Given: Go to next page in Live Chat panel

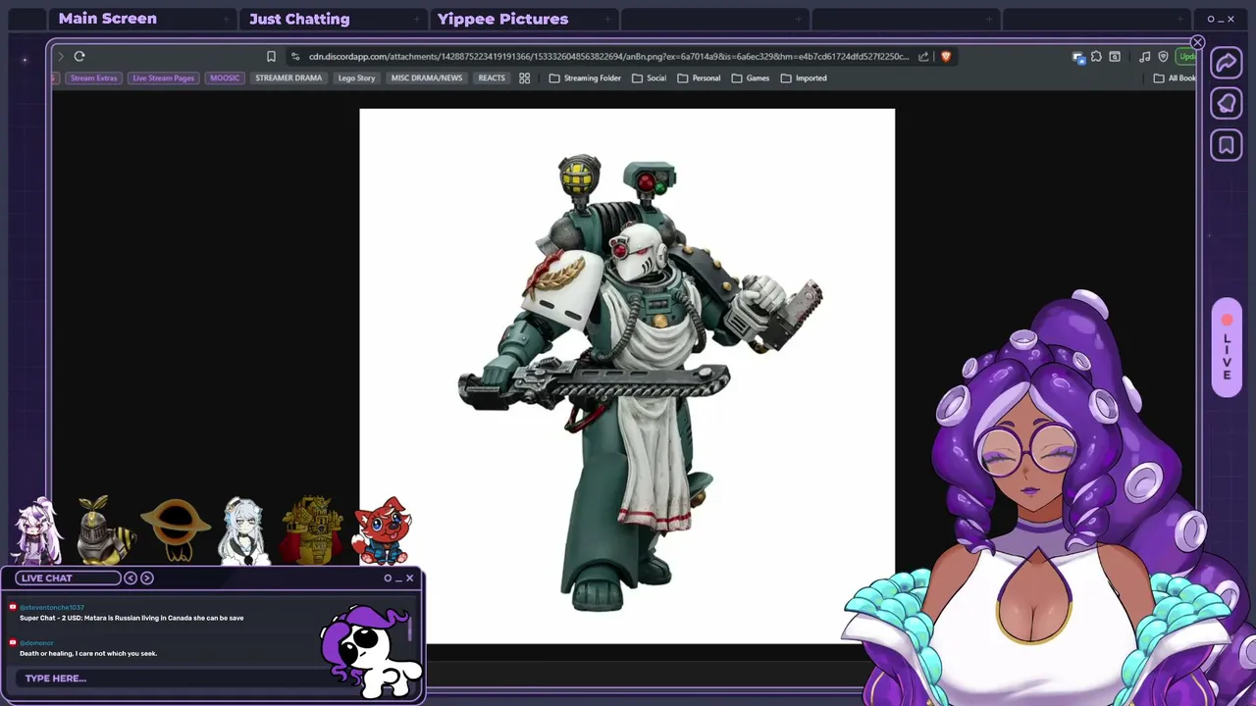Looking at the screenshot, I should coord(147,579).
